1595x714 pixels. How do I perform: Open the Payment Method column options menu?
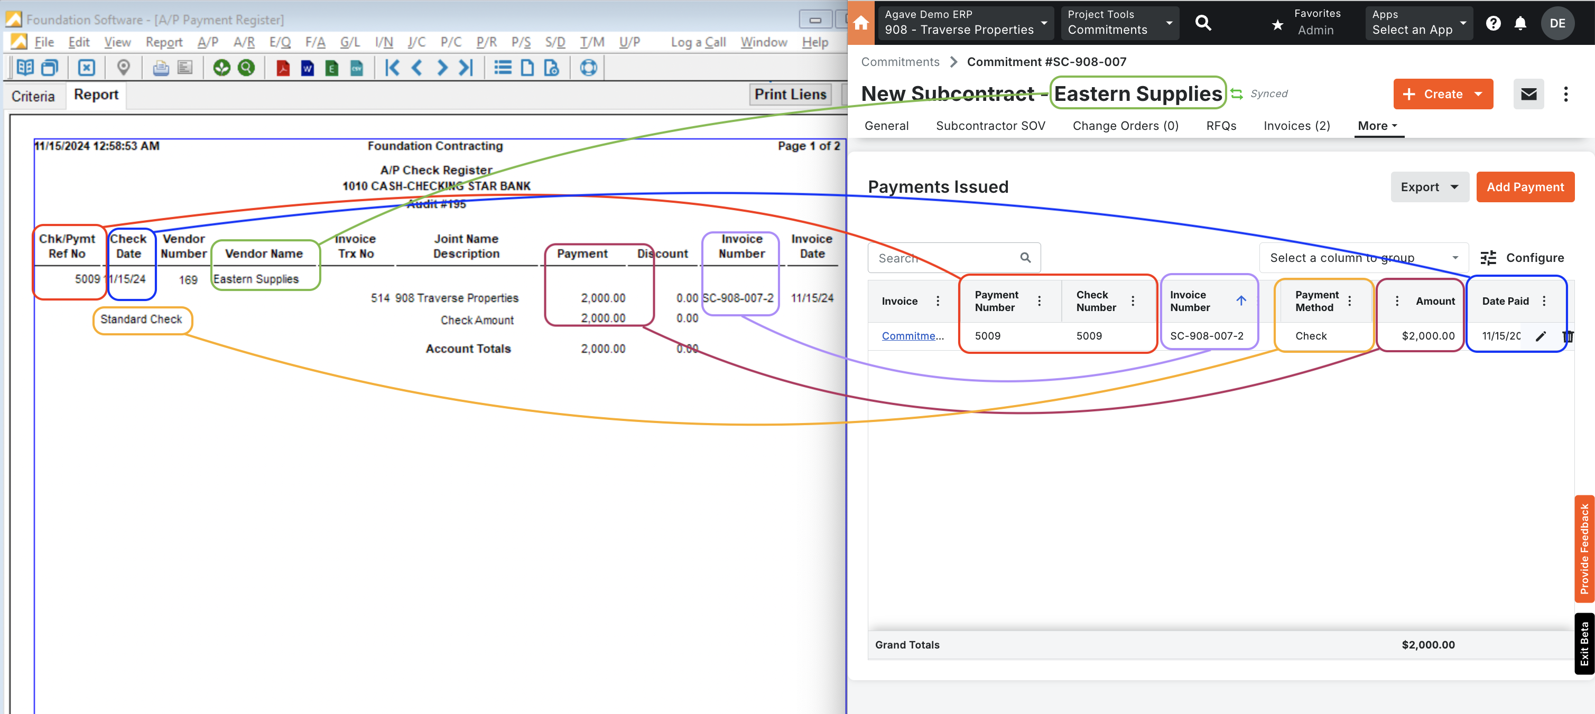tap(1349, 302)
